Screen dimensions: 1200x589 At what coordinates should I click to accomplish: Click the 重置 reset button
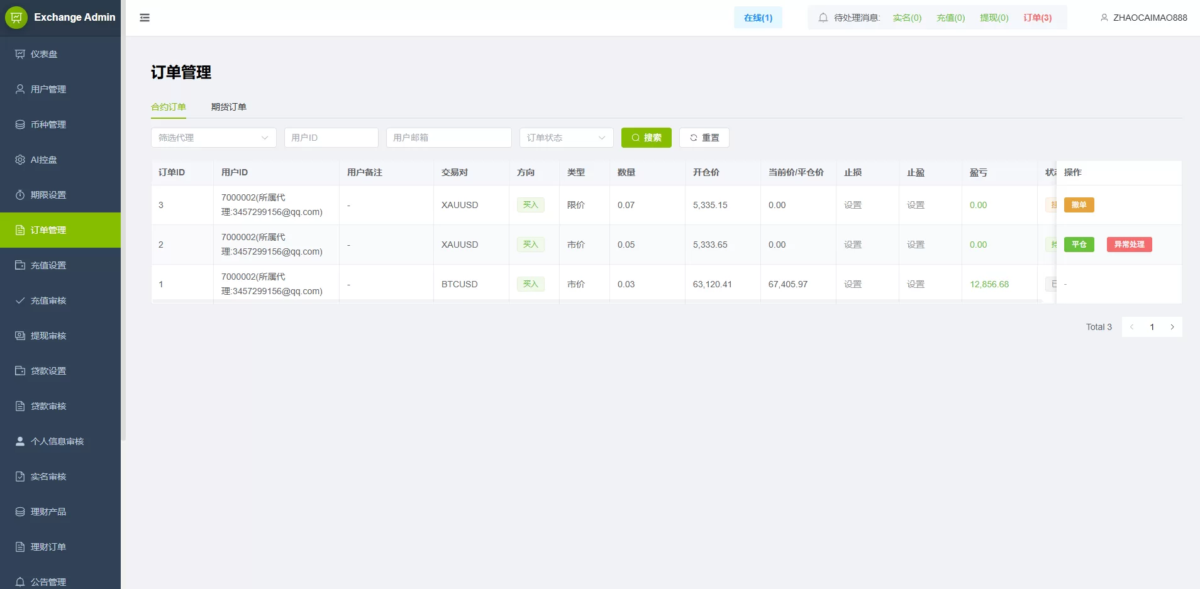(x=704, y=138)
